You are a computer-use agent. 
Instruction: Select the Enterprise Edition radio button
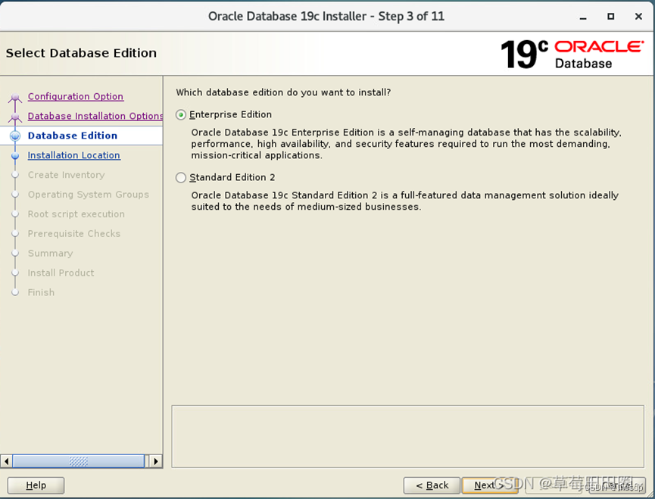pyautogui.click(x=181, y=115)
